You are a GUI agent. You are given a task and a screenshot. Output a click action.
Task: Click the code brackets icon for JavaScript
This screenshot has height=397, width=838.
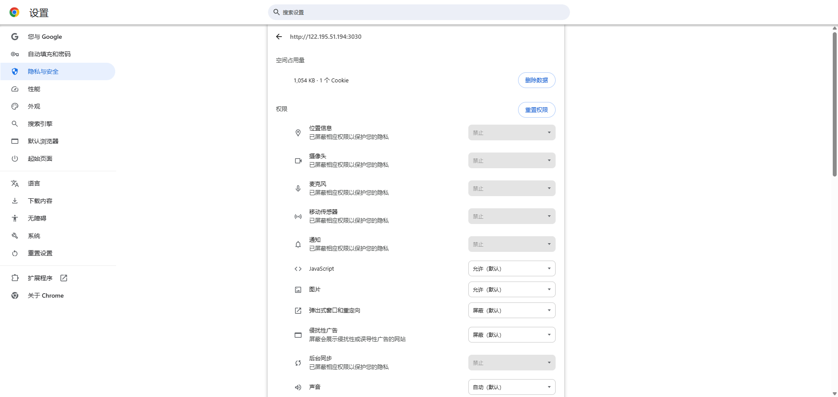298,269
